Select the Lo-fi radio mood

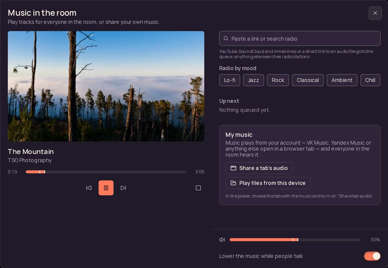point(229,80)
